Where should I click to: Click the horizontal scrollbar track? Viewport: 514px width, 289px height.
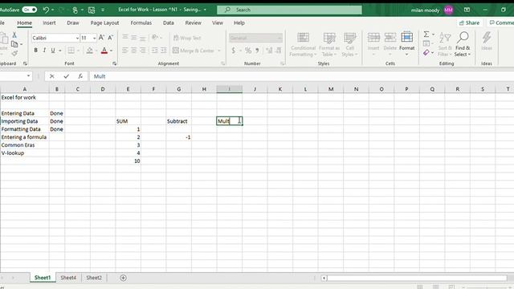pyautogui.click(x=417, y=279)
